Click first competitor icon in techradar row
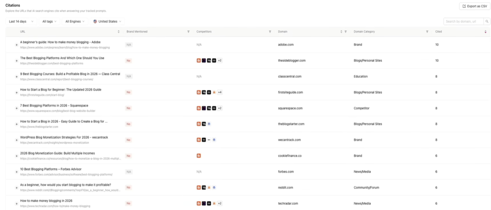Viewport: 491px width, 210px height. tap(199, 203)
